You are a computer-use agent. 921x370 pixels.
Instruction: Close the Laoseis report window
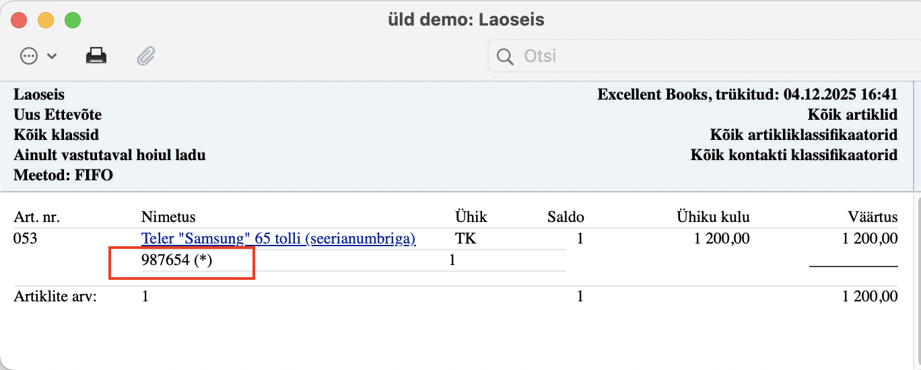pyautogui.click(x=19, y=20)
